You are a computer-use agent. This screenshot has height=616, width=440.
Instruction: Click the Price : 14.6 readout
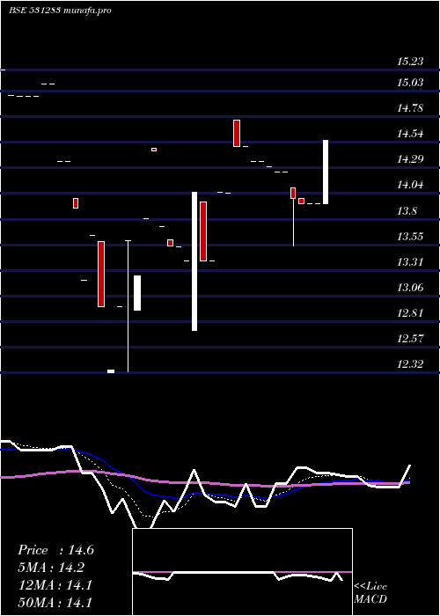coord(55,550)
